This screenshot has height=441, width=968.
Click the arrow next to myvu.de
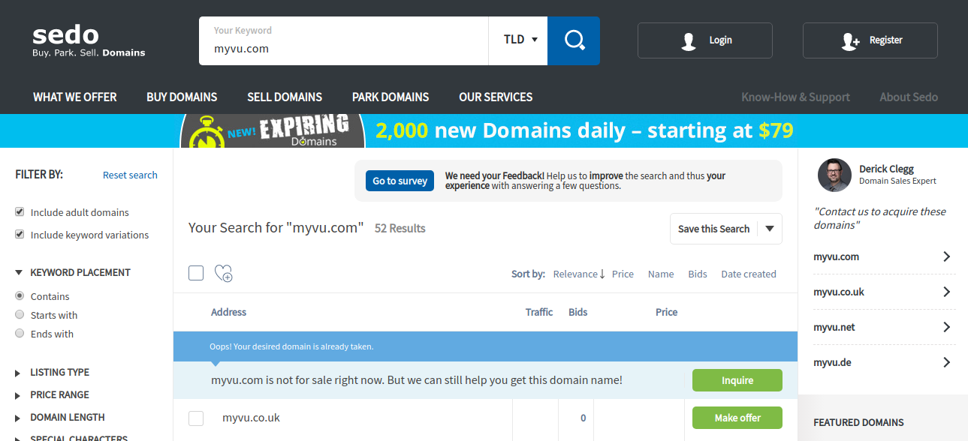pyautogui.click(x=946, y=362)
